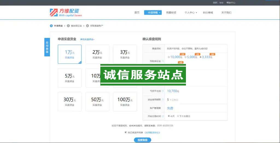The height and width of the screenshot is (143, 280).
Task: Click the step 2 缴纳保证金 circle icon
Action: click(x=68, y=26)
